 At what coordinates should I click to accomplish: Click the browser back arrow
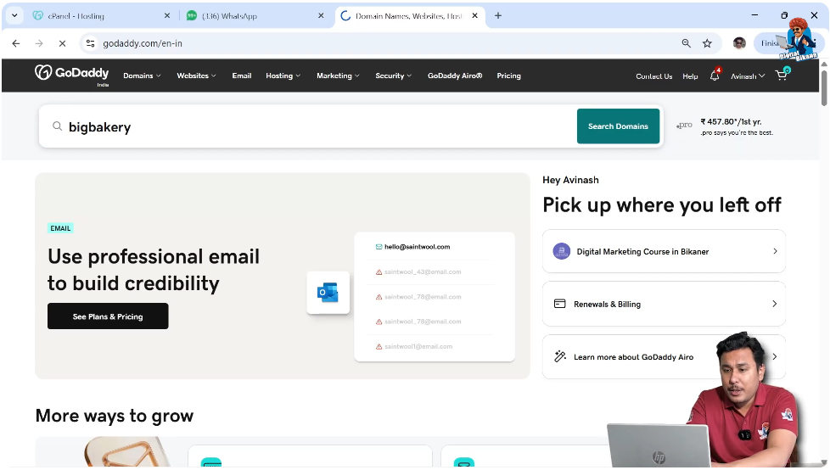(x=16, y=43)
